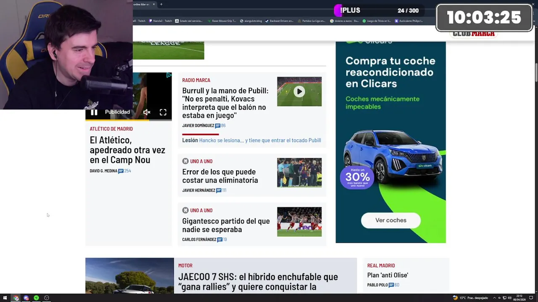This screenshot has height=302, width=538.
Task: Click the 'Real Madrid' section label
Action: [x=381, y=266]
